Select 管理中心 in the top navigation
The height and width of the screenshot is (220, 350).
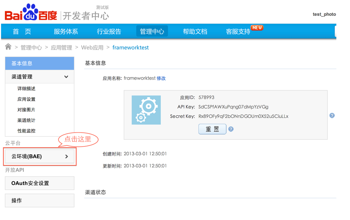[152, 32]
